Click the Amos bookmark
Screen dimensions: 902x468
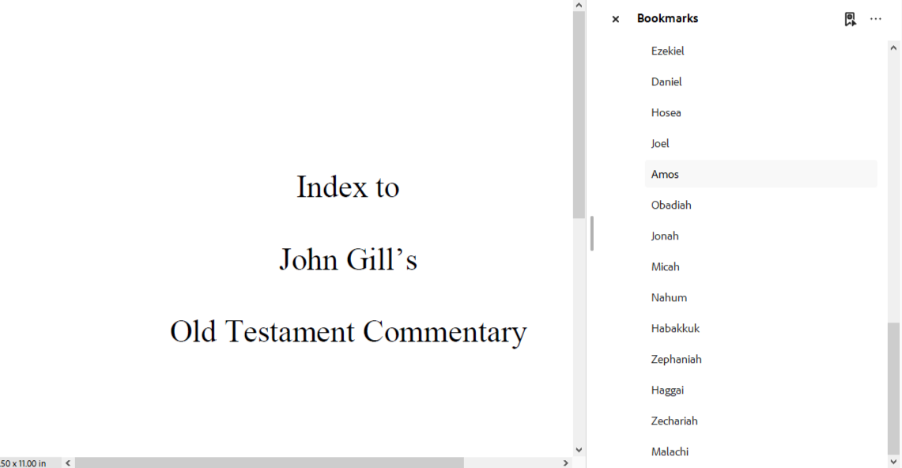[x=665, y=174]
